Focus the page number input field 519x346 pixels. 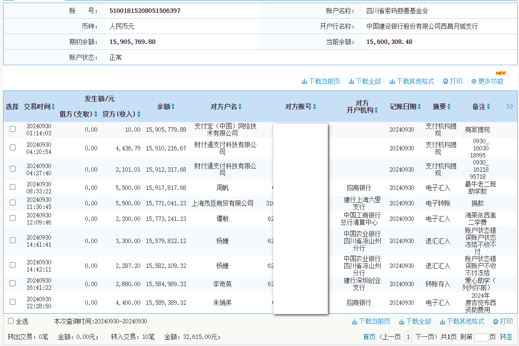click(481, 338)
